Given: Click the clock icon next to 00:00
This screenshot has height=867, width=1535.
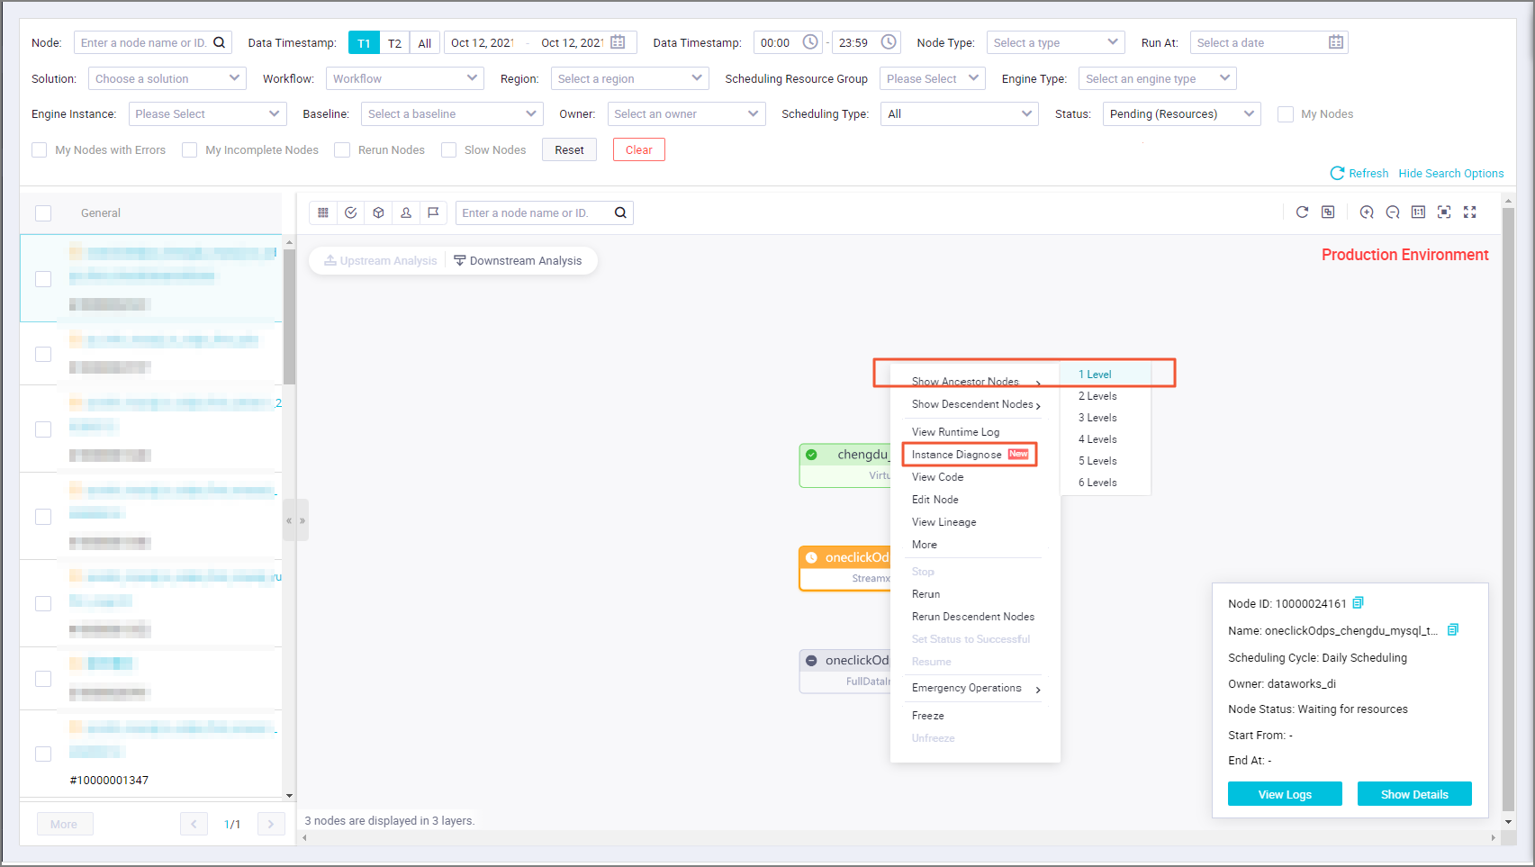Looking at the screenshot, I should (810, 42).
